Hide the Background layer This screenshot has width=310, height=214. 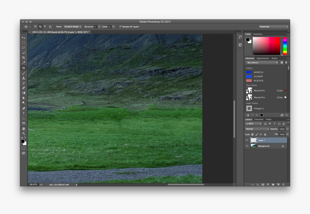tap(247, 146)
